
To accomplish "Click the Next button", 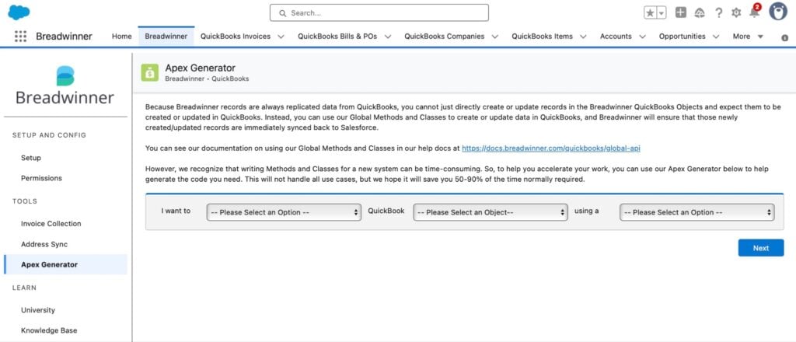I will pos(760,248).
